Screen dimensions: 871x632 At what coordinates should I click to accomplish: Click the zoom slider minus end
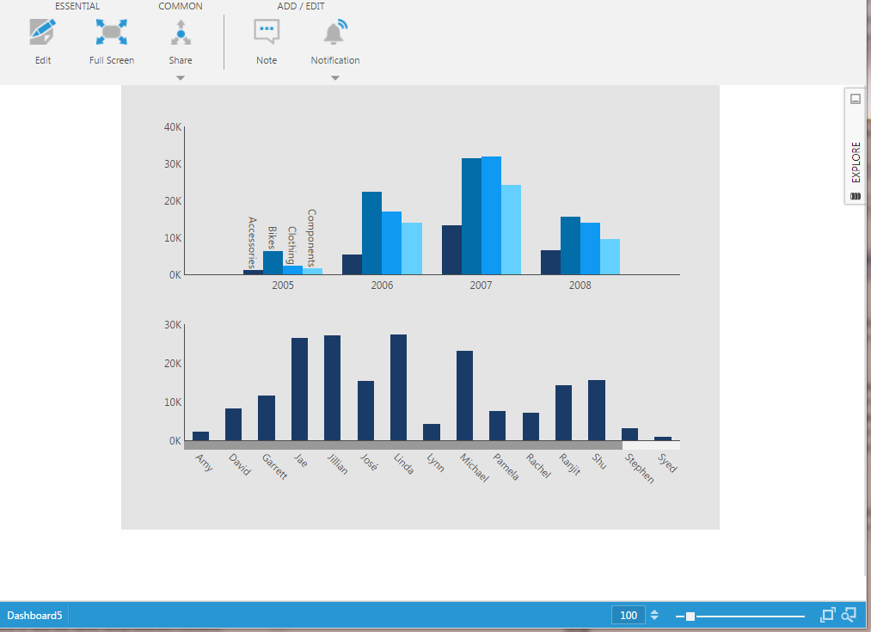(680, 617)
